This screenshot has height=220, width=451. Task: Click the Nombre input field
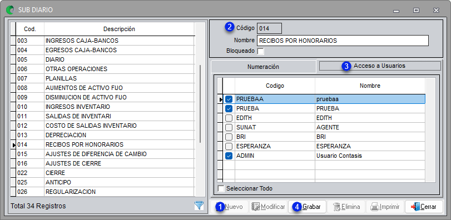(343, 41)
